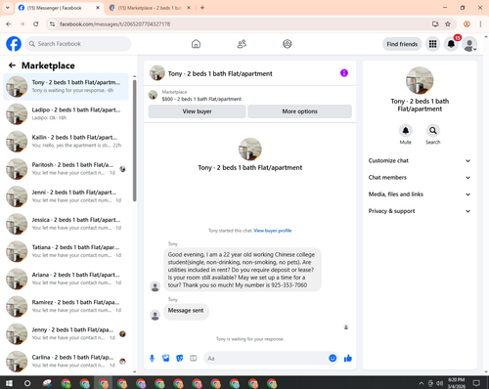
Task: View site information icon in address bar
Action: (52, 24)
